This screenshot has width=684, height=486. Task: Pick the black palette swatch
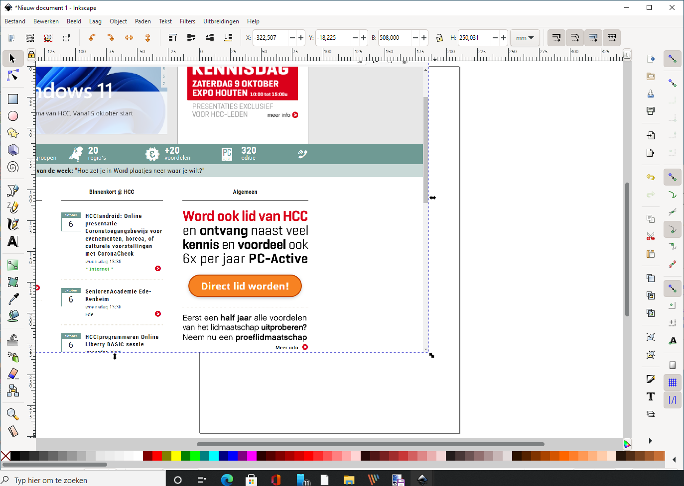click(15, 456)
